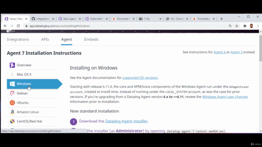Click the Amazon Linux logo icon
This screenshot has width=262, height=147.
pos(12,112)
